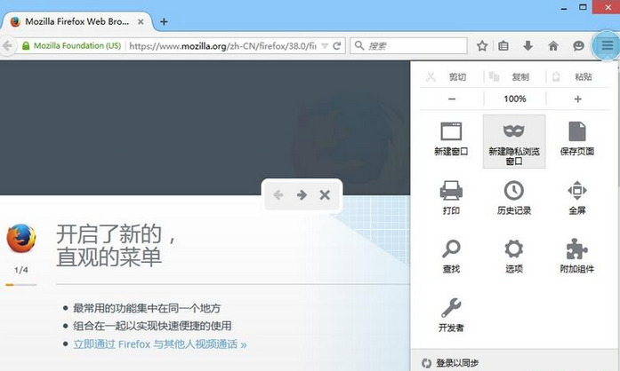620x371 pixels.
Task: Click the tour progress bar under 1/4
Action: (21, 285)
